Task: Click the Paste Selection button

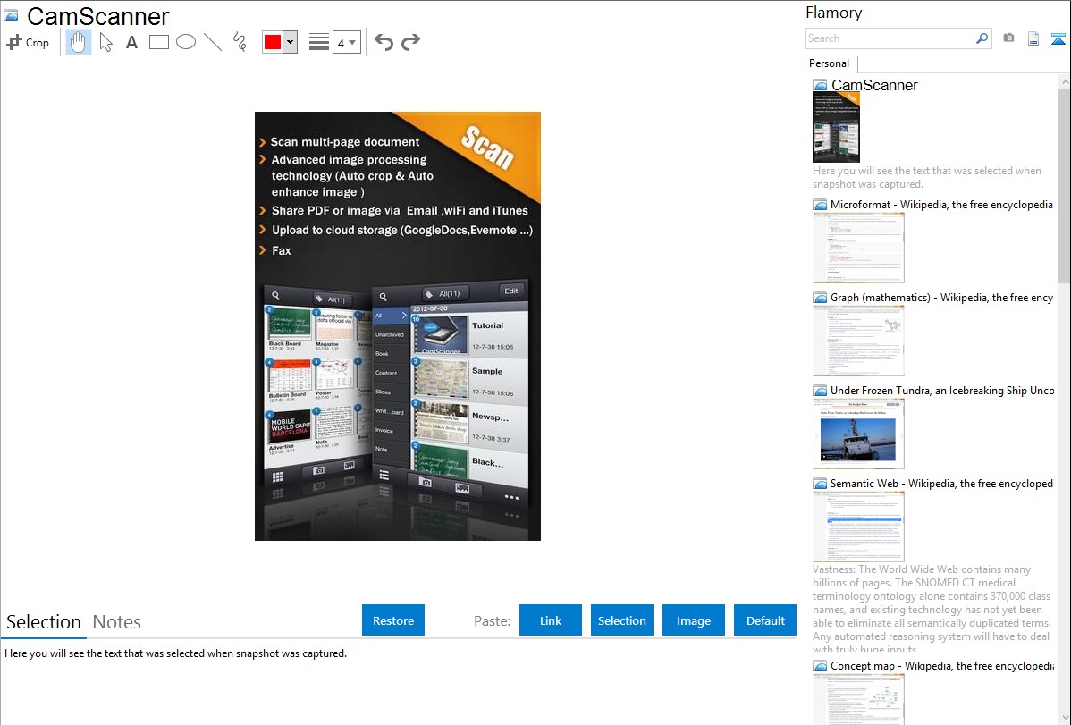Action: coord(621,620)
